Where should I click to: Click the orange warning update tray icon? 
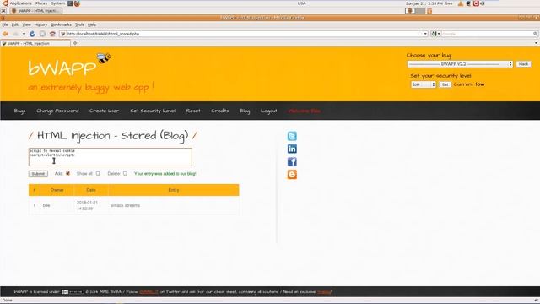[x=461, y=3]
